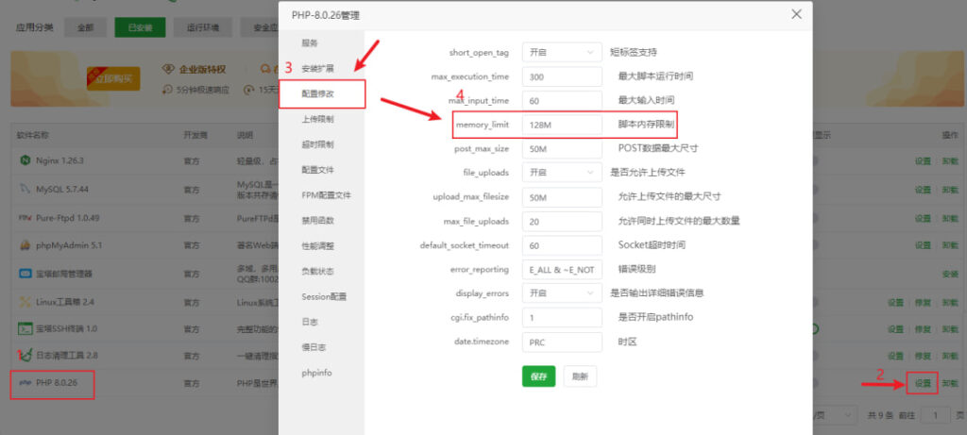
Task: Click 修复 link in Linux工具箱 row
Action: (923, 302)
